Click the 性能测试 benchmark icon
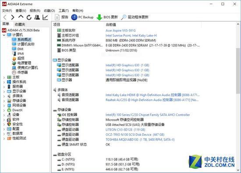 coord(9,138)
